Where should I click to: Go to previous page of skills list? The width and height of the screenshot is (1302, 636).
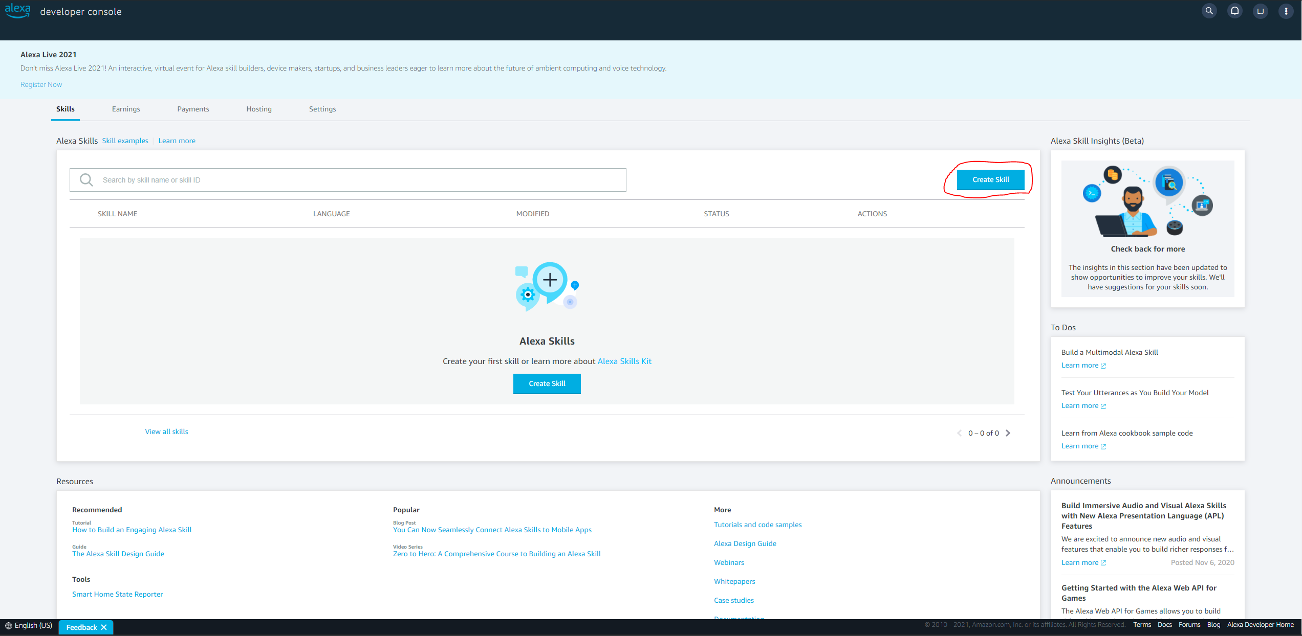point(959,433)
